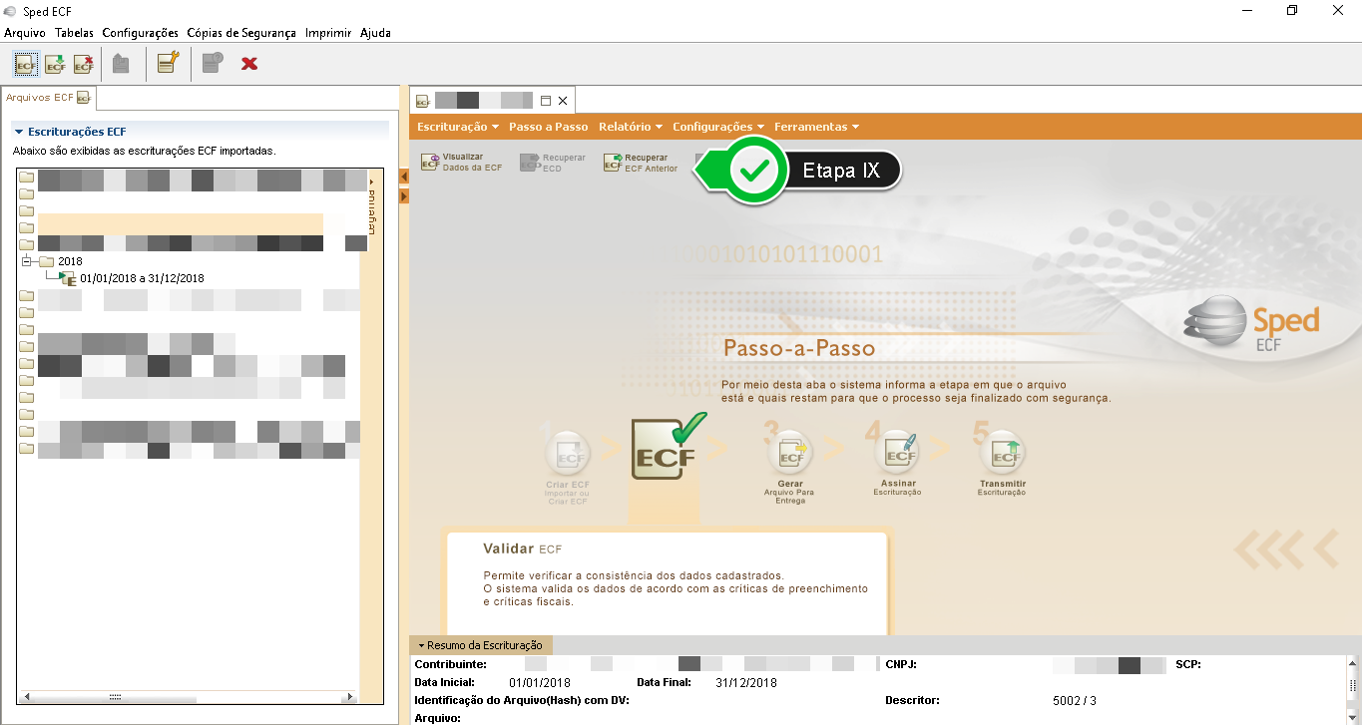
Task: Click the Resumo panel scroll-up arrow
Action: click(1353, 663)
